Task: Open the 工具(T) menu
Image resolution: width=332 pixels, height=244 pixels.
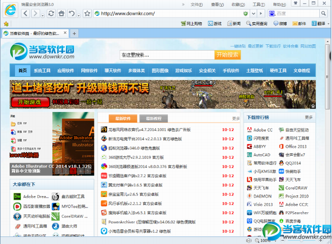Action: pyautogui.click(x=259, y=5)
